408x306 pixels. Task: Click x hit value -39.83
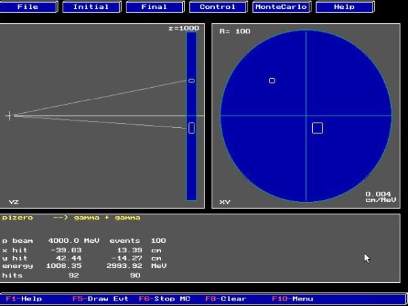66,250
